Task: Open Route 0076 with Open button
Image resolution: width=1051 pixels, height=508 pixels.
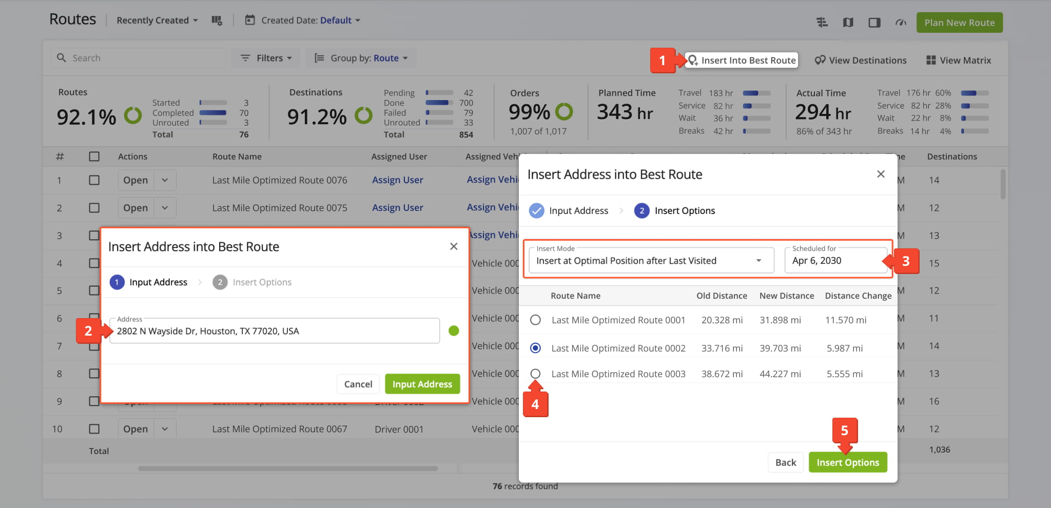Action: click(135, 180)
